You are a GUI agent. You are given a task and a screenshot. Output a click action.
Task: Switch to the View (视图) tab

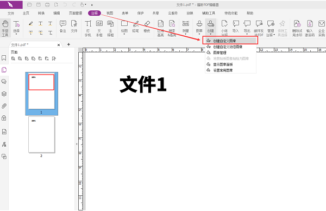click(110, 13)
